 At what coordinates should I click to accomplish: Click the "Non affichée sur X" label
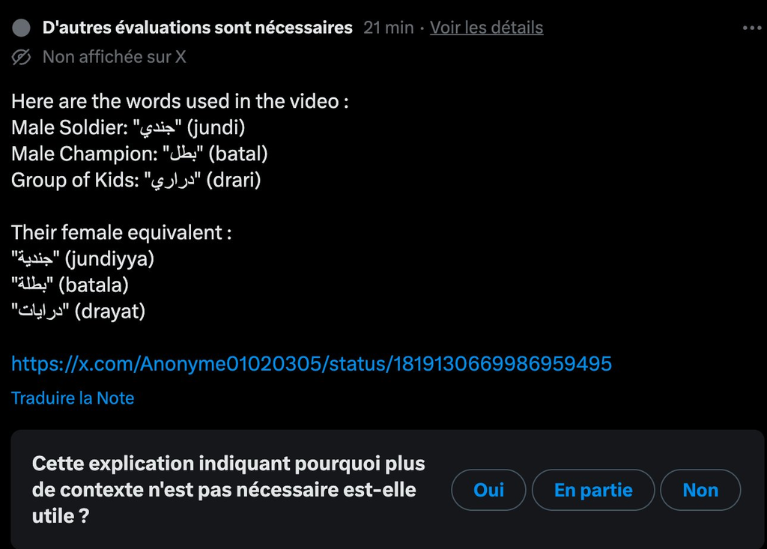(114, 57)
